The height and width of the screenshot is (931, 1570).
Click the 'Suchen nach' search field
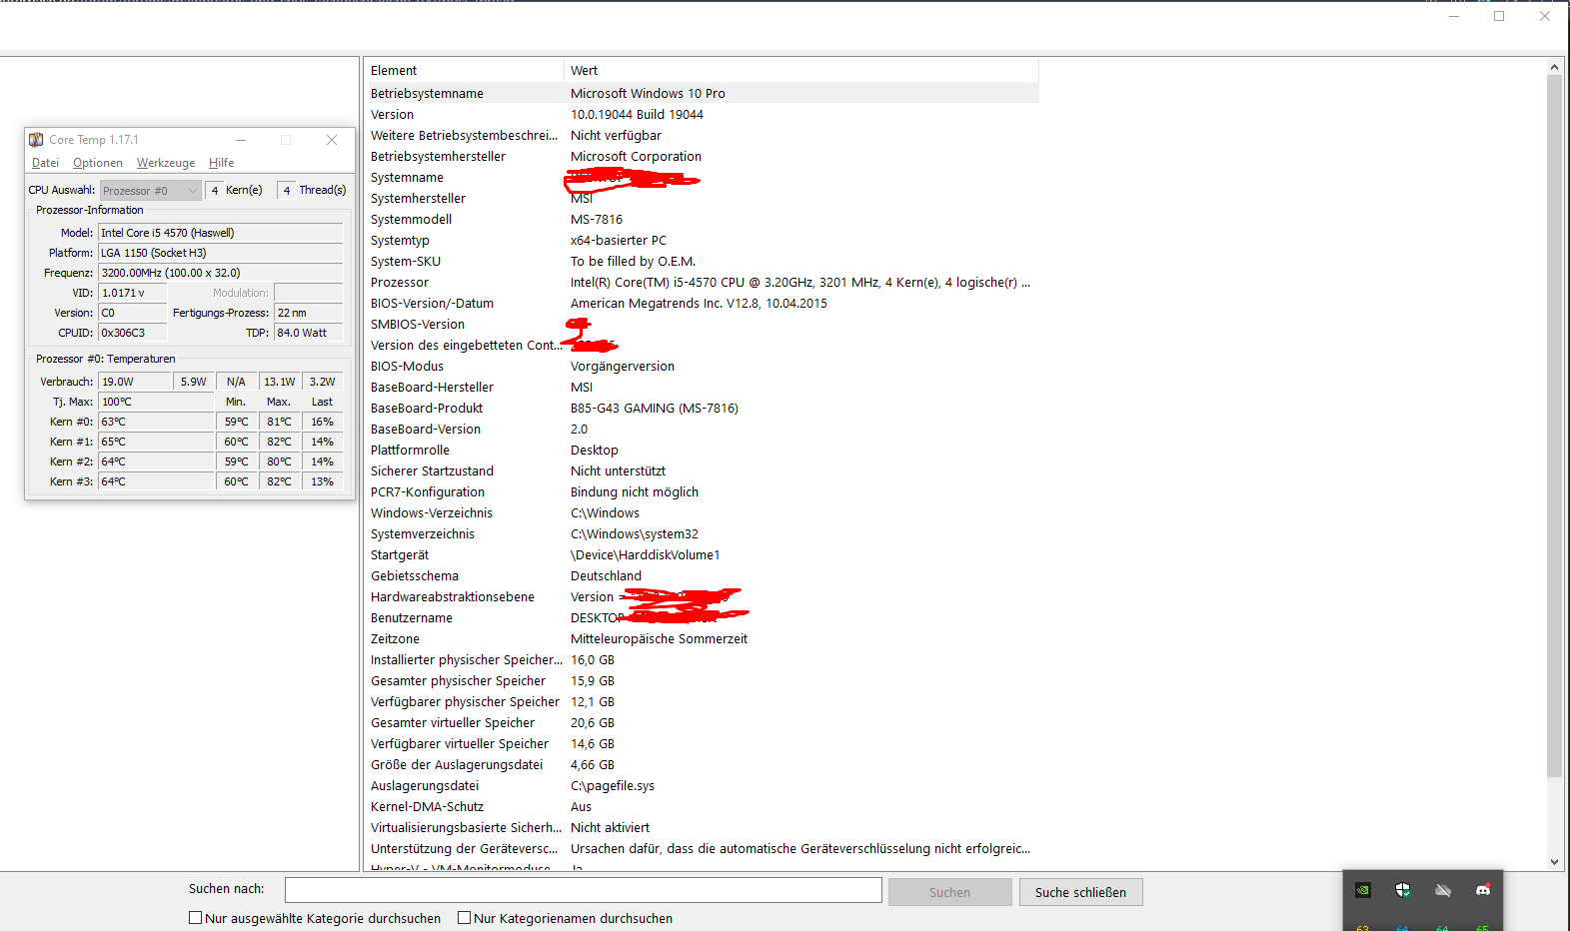(584, 890)
